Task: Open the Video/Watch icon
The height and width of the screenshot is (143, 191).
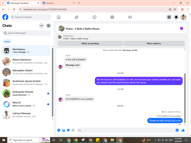Action: pyautogui.click(x=94, y=17)
